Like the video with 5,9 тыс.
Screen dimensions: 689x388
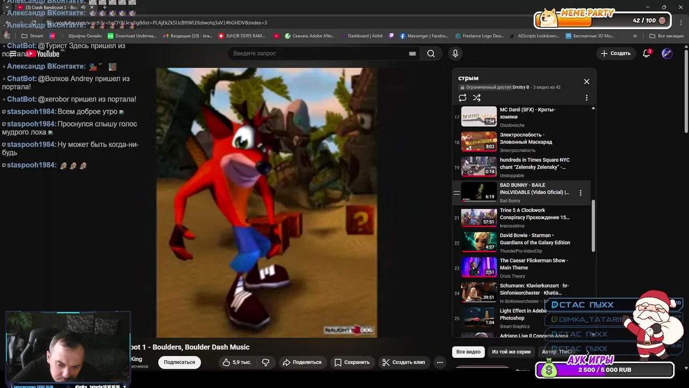[x=238, y=362]
